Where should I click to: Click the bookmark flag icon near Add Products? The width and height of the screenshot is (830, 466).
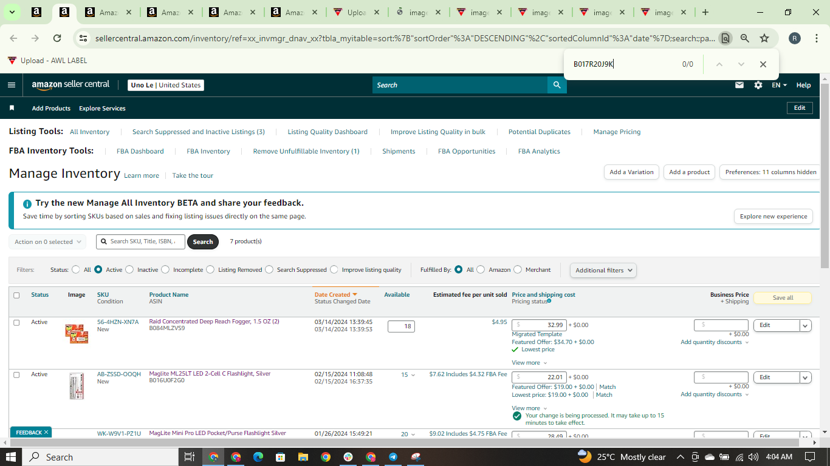(x=12, y=108)
